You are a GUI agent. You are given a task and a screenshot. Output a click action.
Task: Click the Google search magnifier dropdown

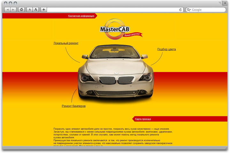(x=188, y=10)
